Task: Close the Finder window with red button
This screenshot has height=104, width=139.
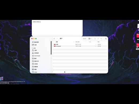Action: 32,39
